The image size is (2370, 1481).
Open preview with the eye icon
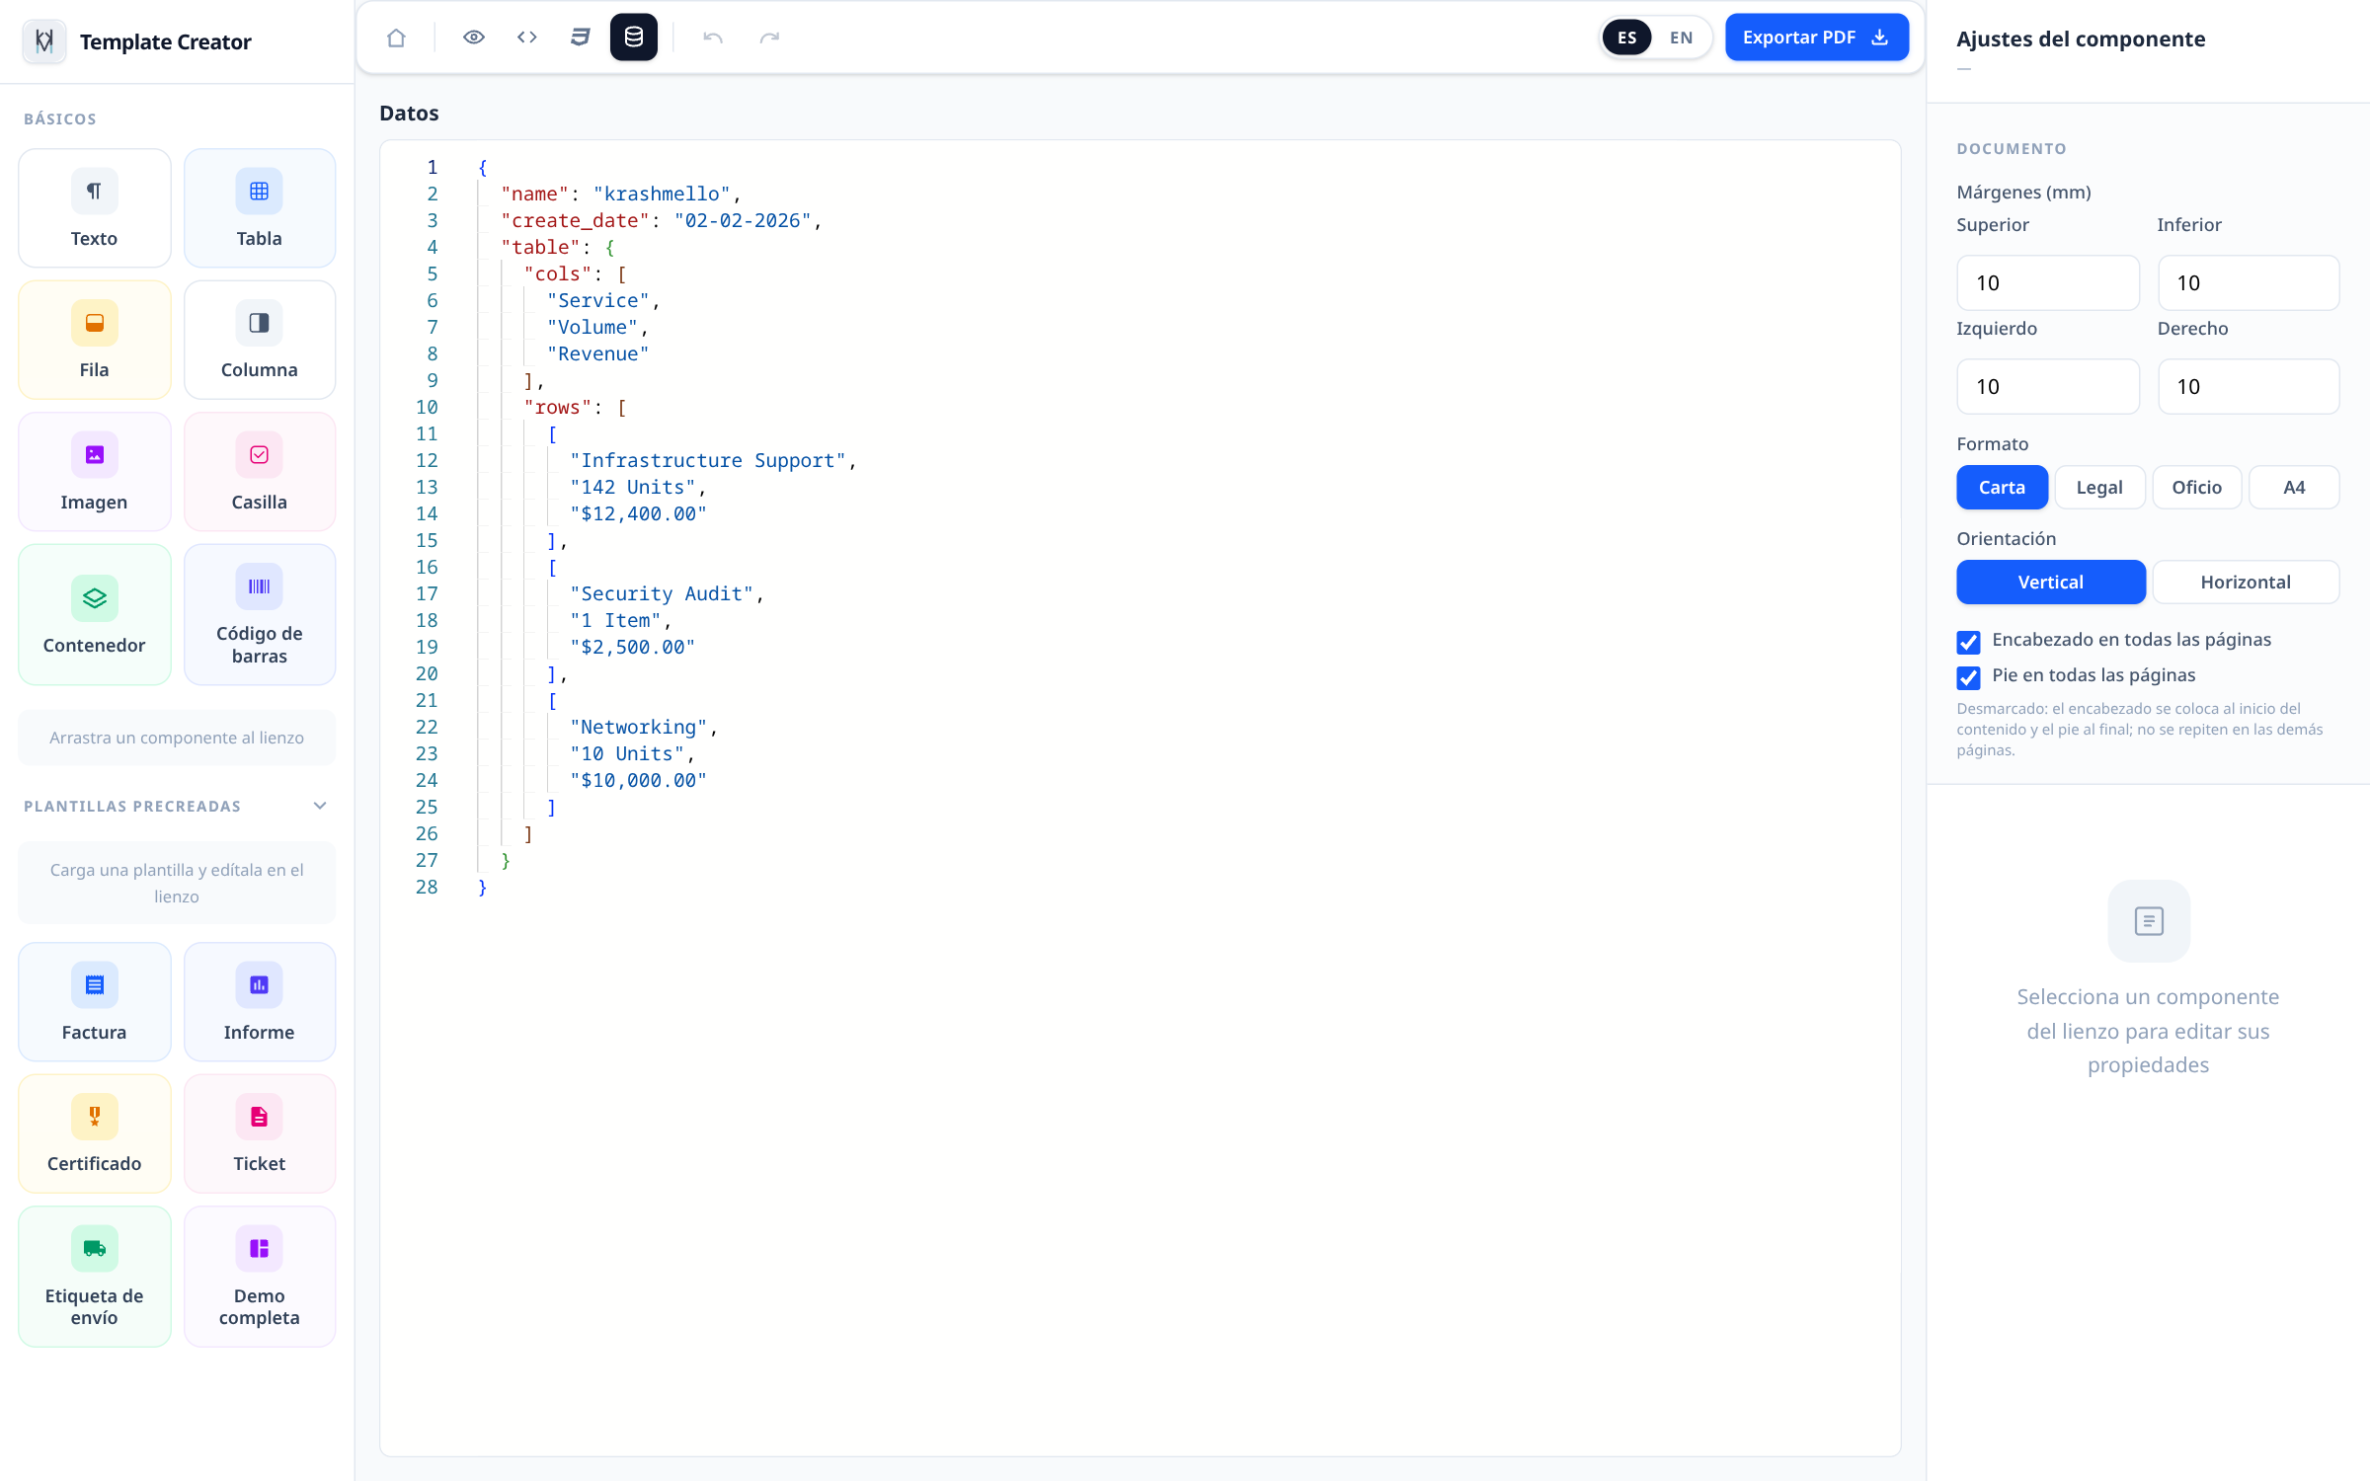coord(474,38)
